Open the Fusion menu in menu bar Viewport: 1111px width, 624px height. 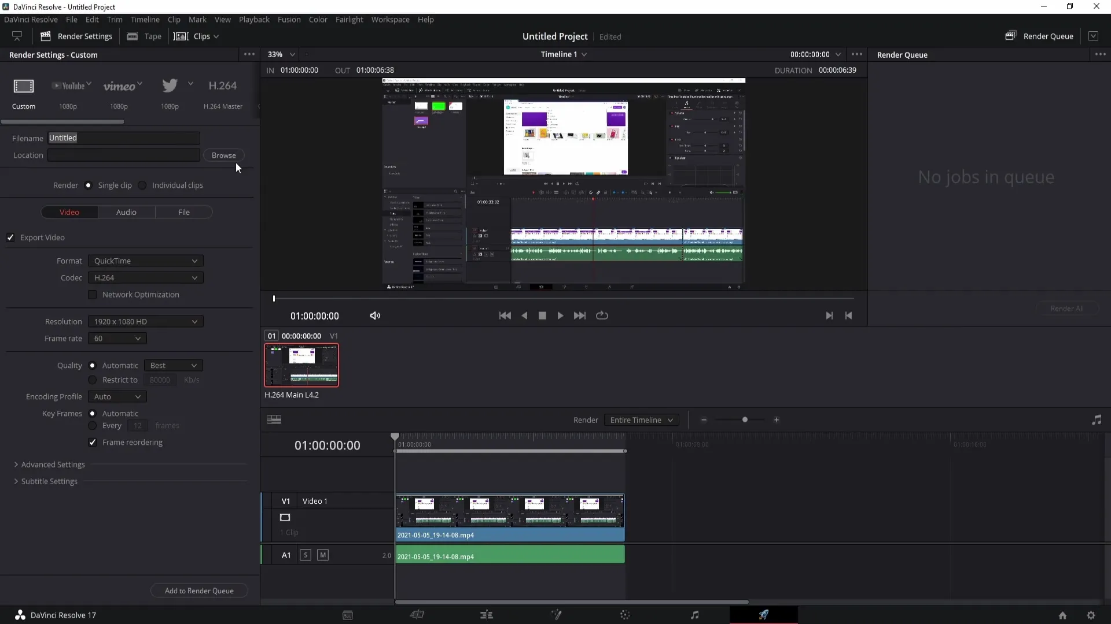point(288,19)
